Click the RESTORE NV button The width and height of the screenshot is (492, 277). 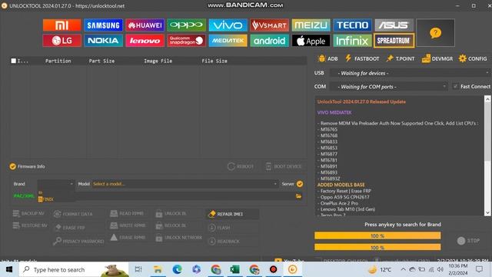click(30, 225)
